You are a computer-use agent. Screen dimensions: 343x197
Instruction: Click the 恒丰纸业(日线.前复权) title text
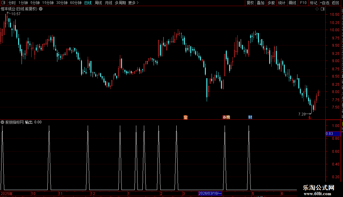(x=19, y=9)
